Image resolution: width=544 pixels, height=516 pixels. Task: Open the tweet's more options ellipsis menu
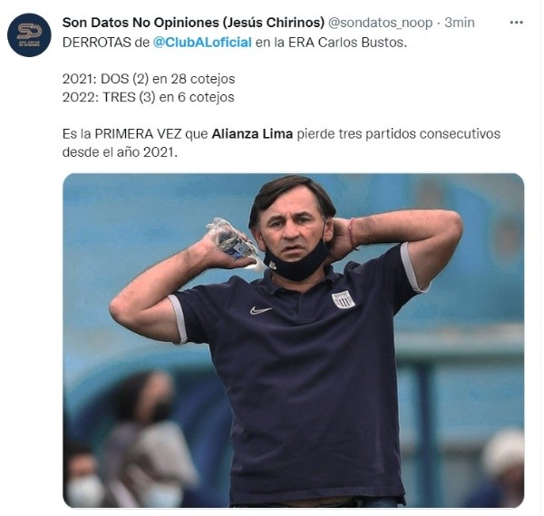point(516,23)
